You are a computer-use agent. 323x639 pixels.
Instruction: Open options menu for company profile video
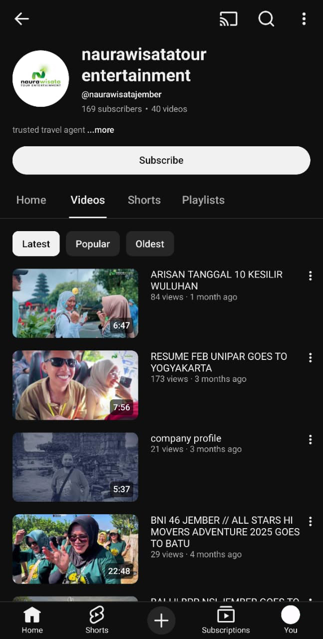(310, 439)
